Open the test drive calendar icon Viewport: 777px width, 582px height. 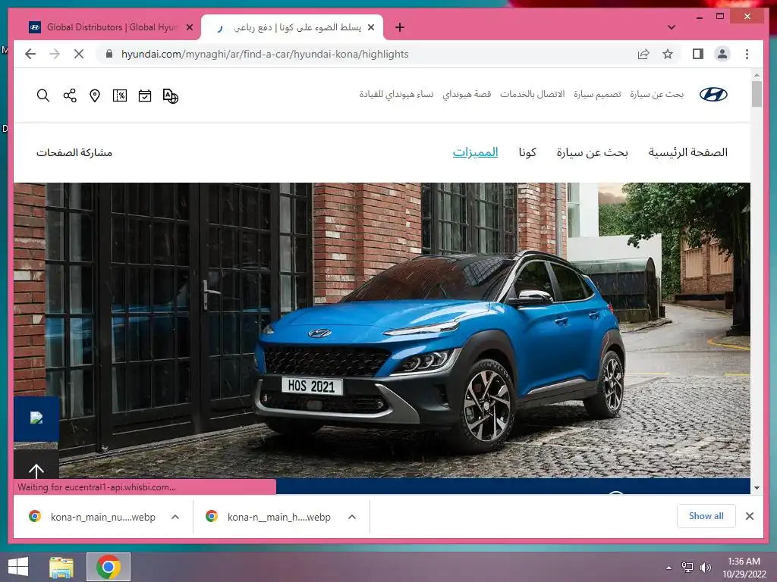point(145,95)
